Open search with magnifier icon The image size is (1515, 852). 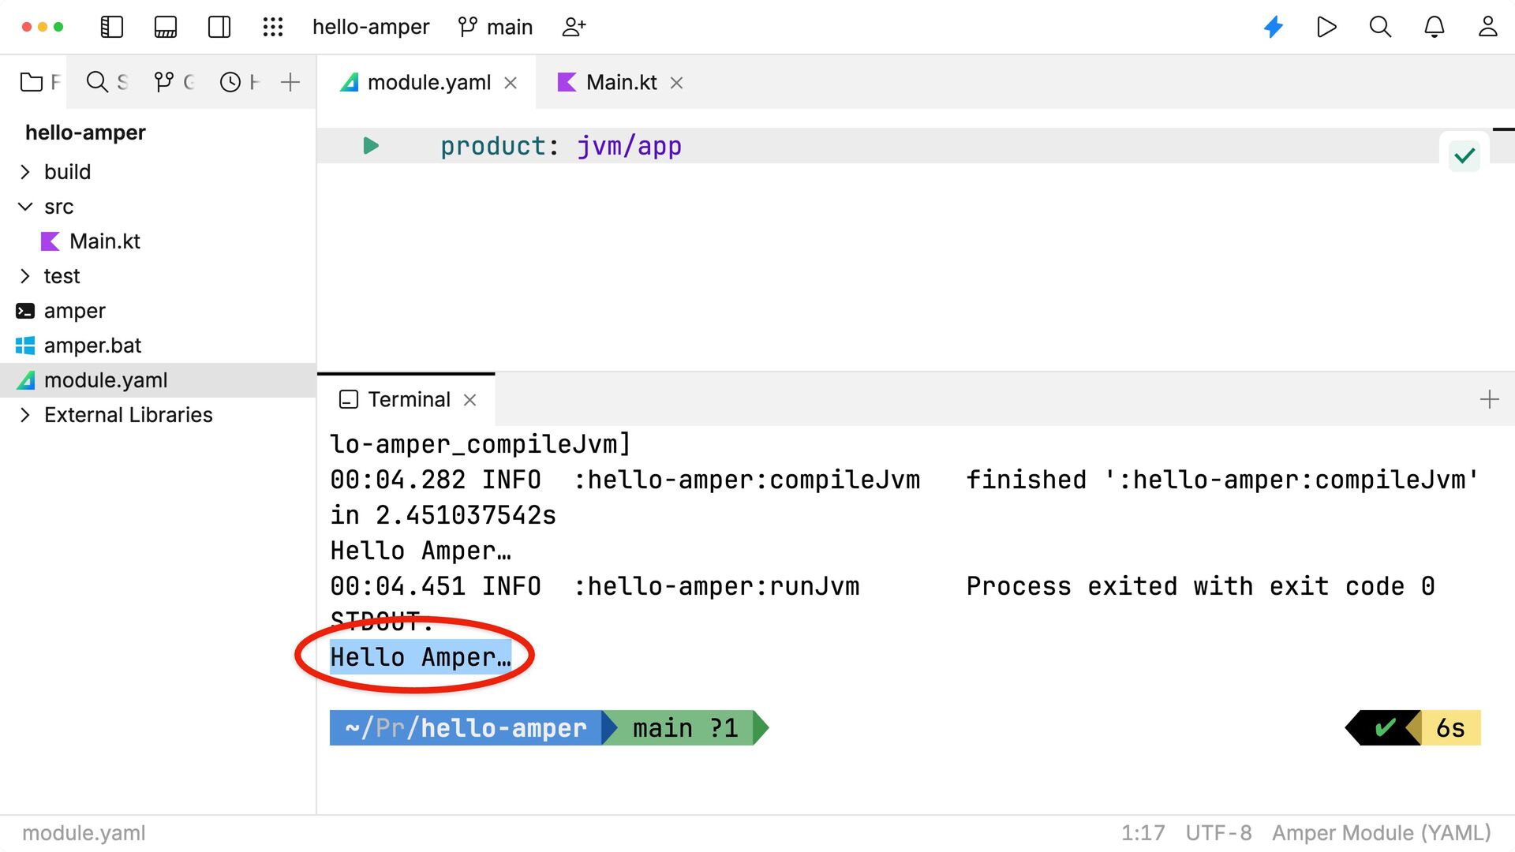[x=1380, y=27]
